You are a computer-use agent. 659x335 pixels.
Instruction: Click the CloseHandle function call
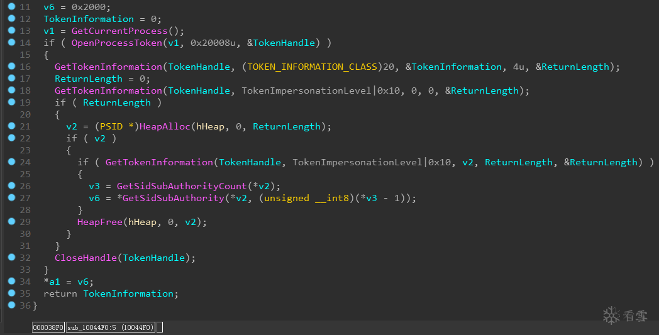click(86, 258)
